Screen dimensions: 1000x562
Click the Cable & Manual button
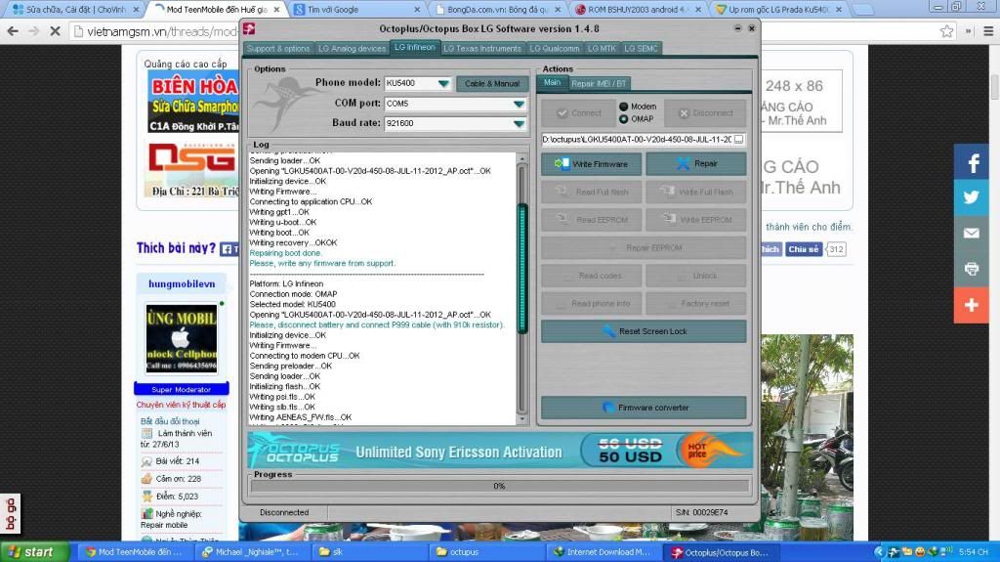point(492,84)
